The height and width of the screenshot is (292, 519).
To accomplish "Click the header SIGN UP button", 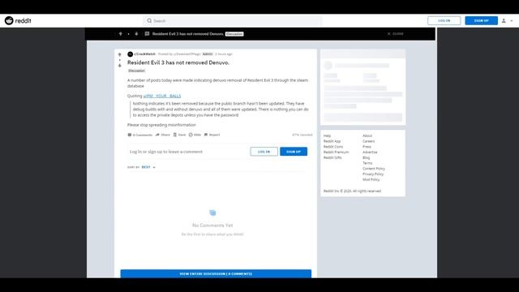I will 481,20.
